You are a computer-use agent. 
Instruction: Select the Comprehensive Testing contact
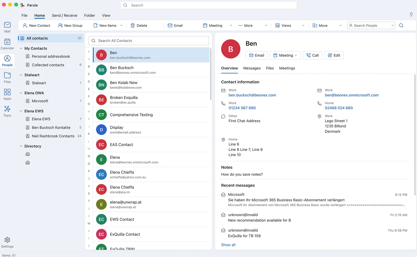pyautogui.click(x=151, y=115)
